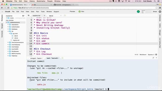Expand the routes favorites folder

click(x=7, y=18)
